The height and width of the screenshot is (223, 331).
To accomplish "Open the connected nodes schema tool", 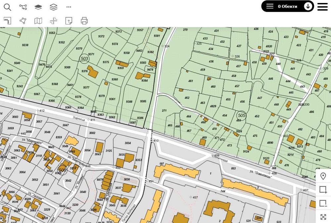I will pyautogui.click(x=23, y=7).
